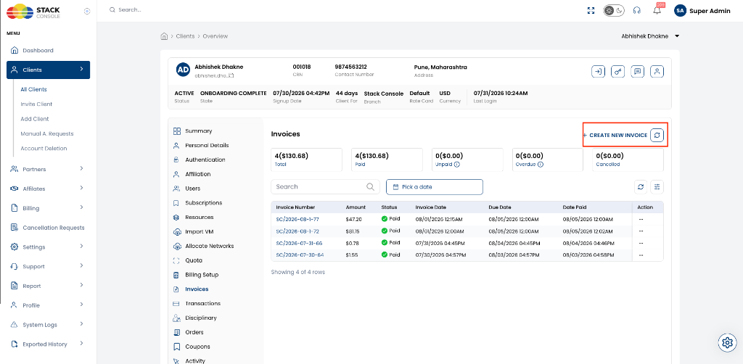This screenshot has height=364, width=743.
Task: Open action menu for invoice SC/2026-07-31-66
Action: point(641,243)
